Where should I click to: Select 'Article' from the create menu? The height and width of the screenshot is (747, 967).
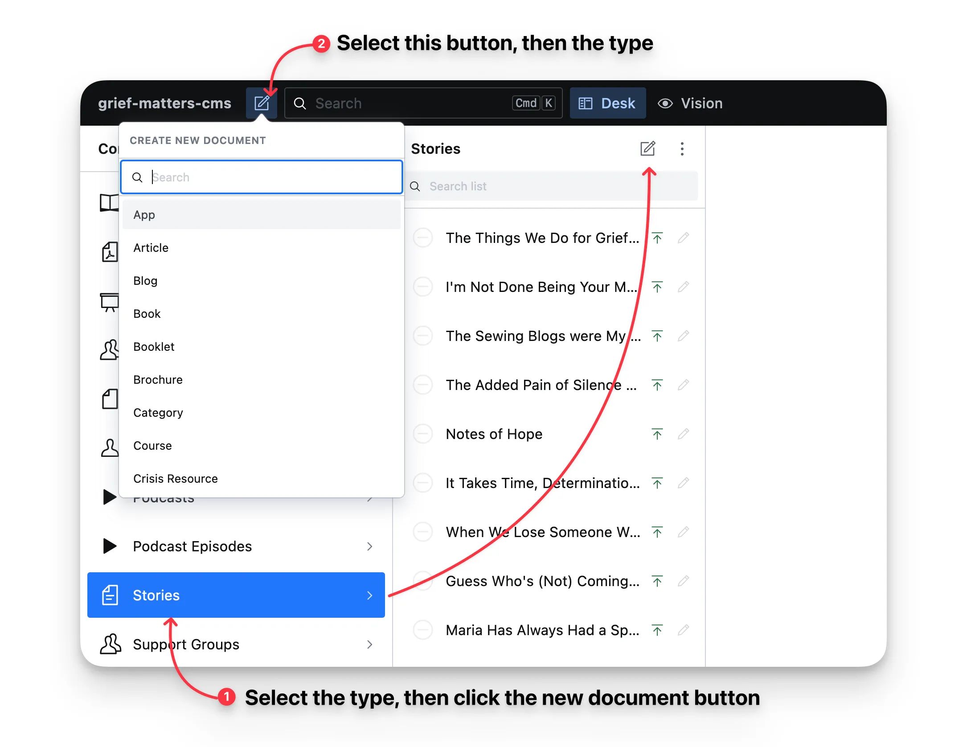tap(151, 247)
